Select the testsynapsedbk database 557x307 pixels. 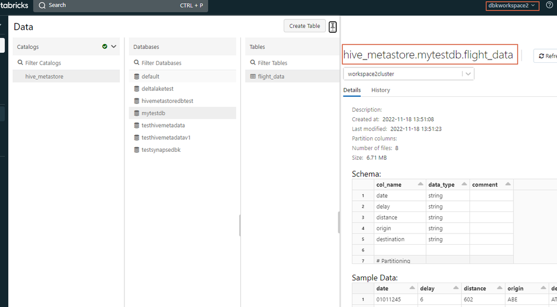pyautogui.click(x=182, y=150)
